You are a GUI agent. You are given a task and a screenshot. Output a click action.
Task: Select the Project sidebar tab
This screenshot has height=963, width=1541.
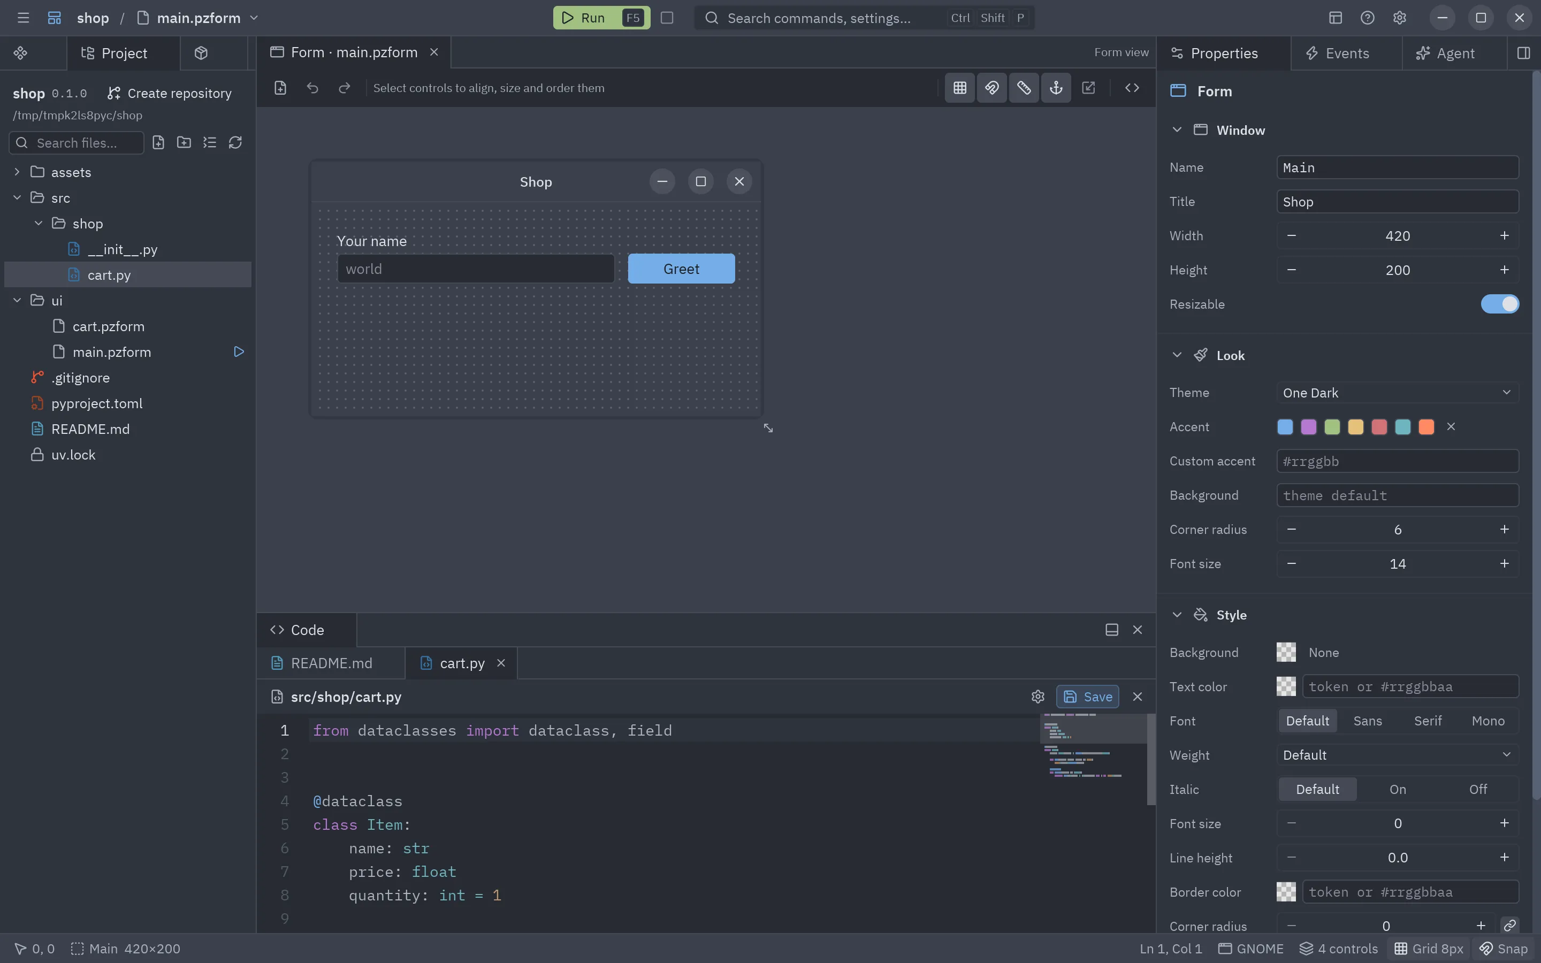(124, 53)
